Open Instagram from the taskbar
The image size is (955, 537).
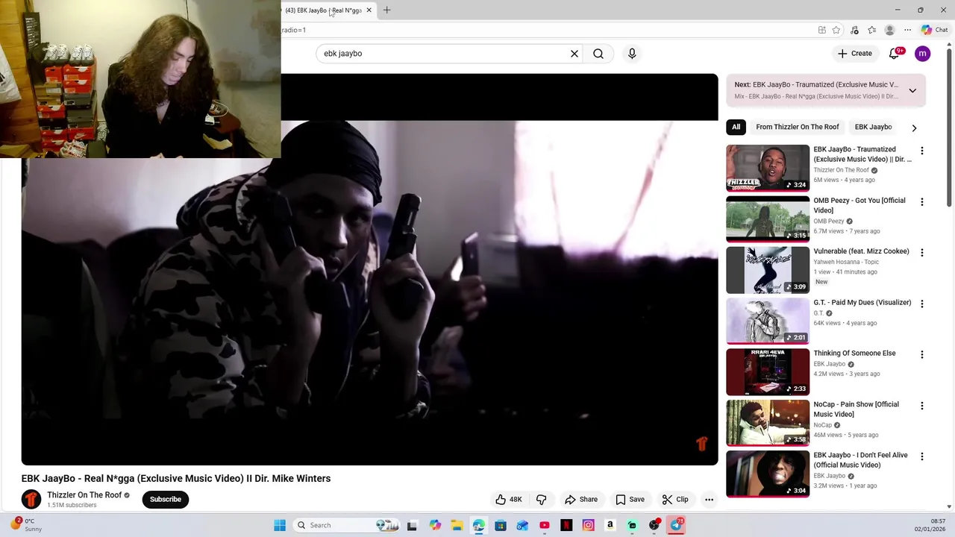(x=588, y=525)
